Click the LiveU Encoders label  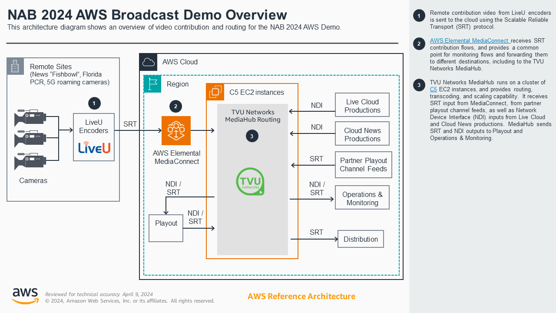[94, 127]
